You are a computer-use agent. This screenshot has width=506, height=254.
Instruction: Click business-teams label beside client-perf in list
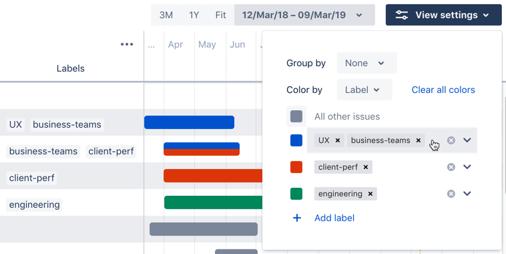tap(43, 151)
